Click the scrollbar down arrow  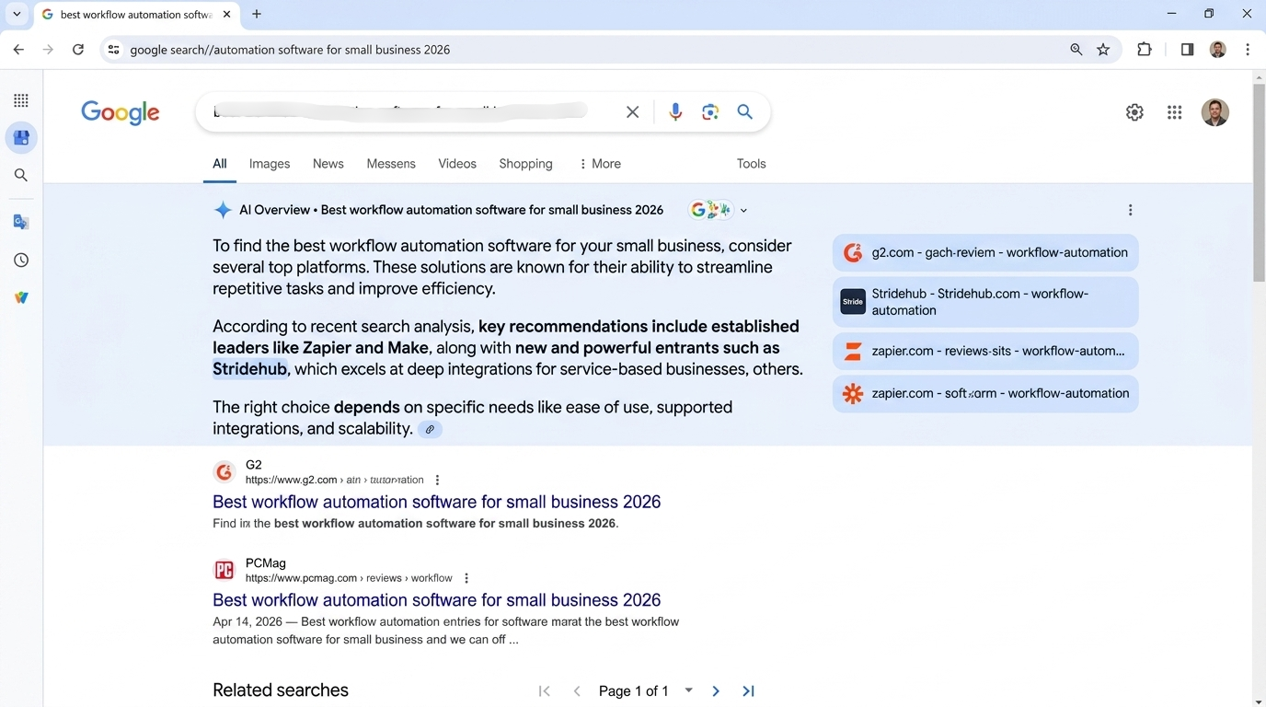click(x=1259, y=701)
